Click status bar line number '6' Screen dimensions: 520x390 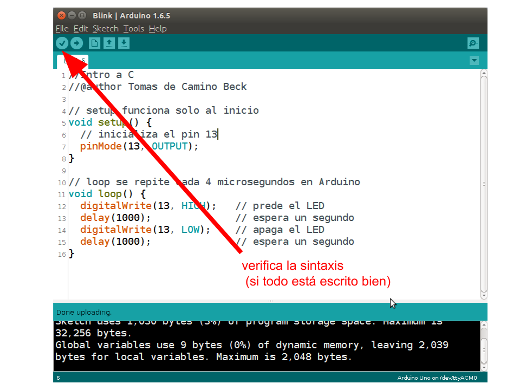(x=58, y=378)
